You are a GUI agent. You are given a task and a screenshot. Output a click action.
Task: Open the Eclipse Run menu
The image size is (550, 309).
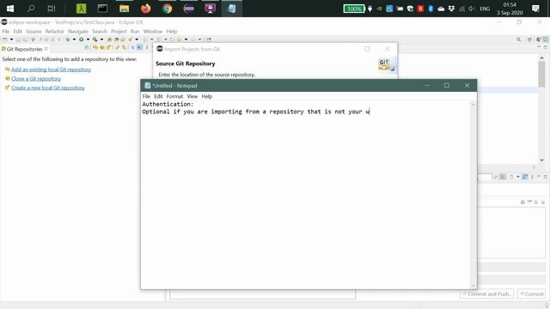pyautogui.click(x=135, y=32)
